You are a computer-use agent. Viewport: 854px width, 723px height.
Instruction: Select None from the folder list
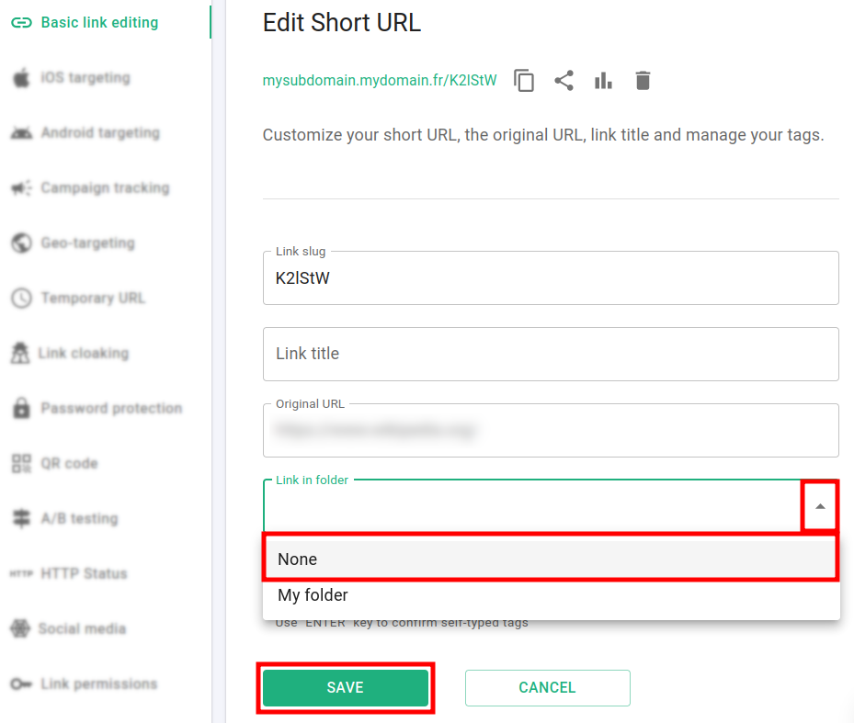point(551,559)
